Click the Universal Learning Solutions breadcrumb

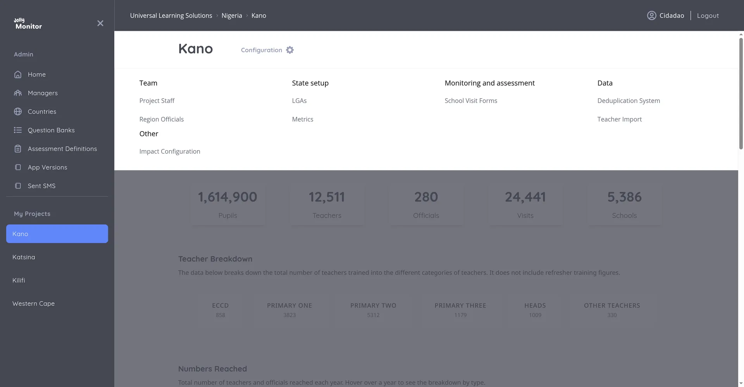pos(171,15)
